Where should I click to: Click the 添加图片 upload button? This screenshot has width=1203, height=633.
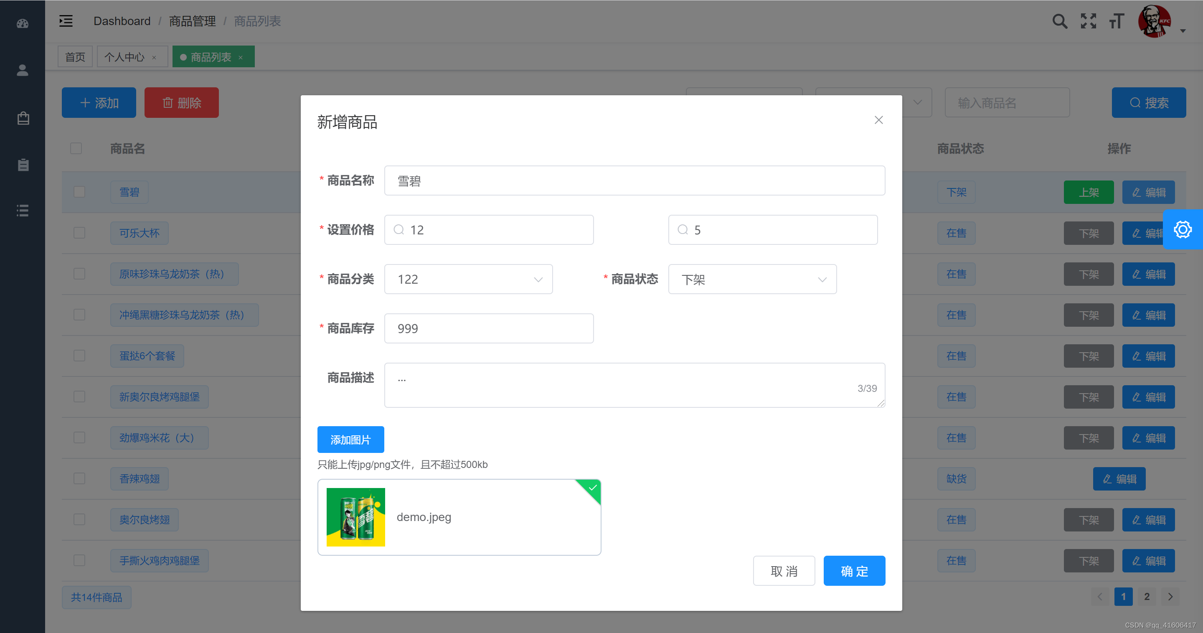tap(350, 440)
